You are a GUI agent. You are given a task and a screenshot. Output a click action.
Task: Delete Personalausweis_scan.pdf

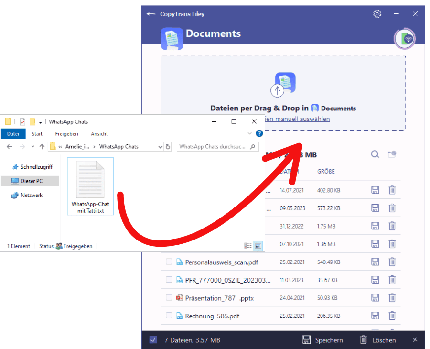392,262
